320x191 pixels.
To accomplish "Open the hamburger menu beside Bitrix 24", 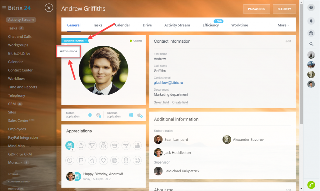I will coord(4,8).
